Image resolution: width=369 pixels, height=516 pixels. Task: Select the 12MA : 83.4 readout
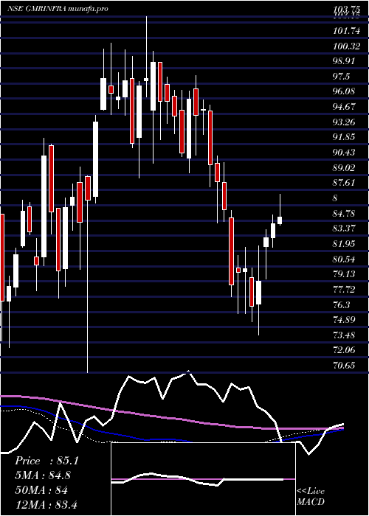pos(46,504)
